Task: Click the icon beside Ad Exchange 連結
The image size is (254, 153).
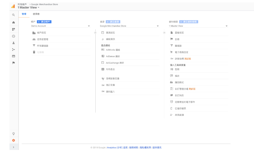Action: 103,63
